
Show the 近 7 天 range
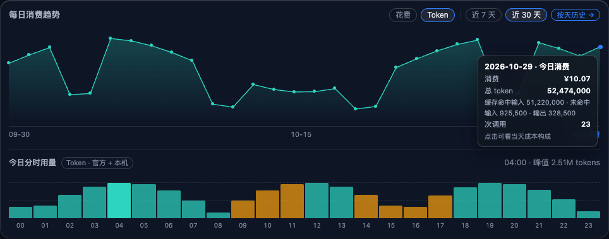(483, 15)
